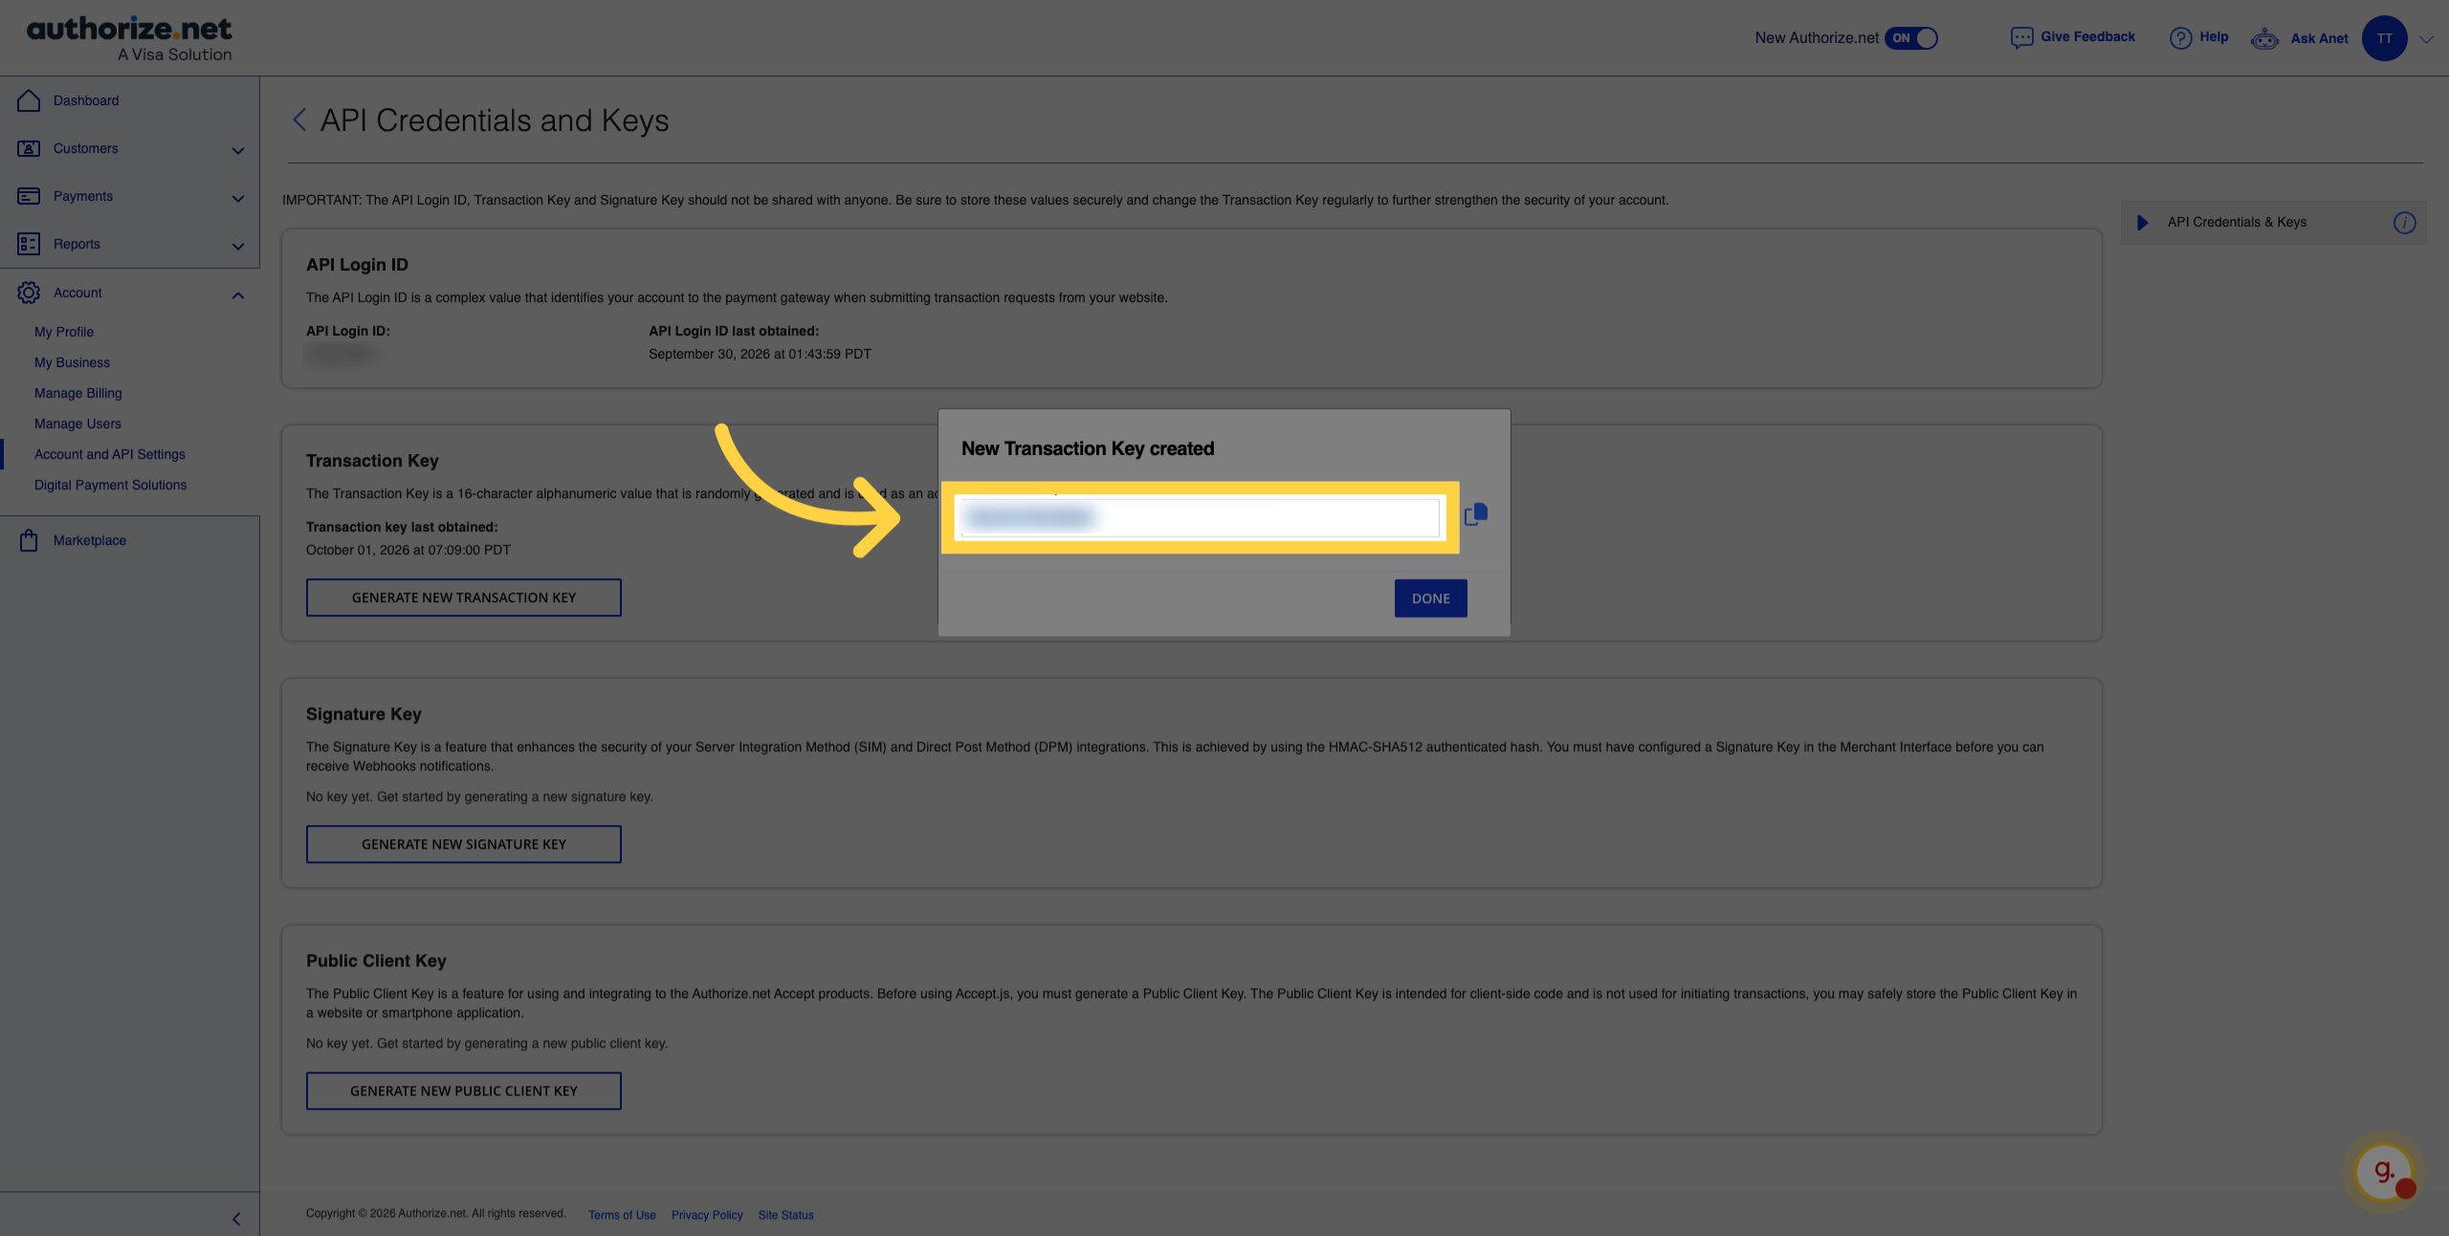
Task: Open the TT user avatar
Action: pyautogui.click(x=2384, y=38)
